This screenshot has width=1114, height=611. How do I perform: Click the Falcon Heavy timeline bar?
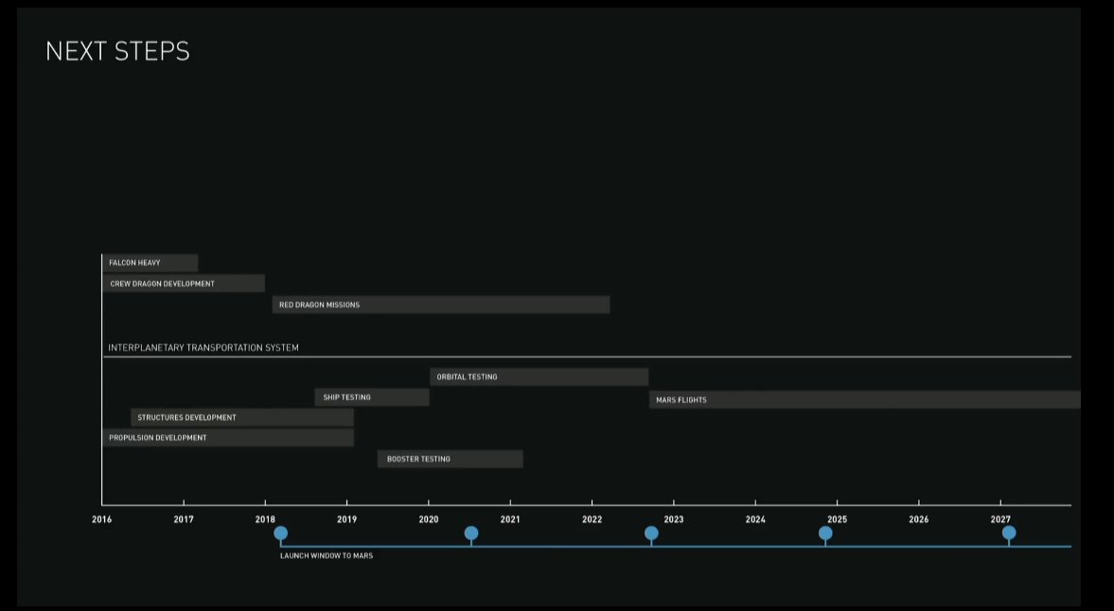coord(150,263)
